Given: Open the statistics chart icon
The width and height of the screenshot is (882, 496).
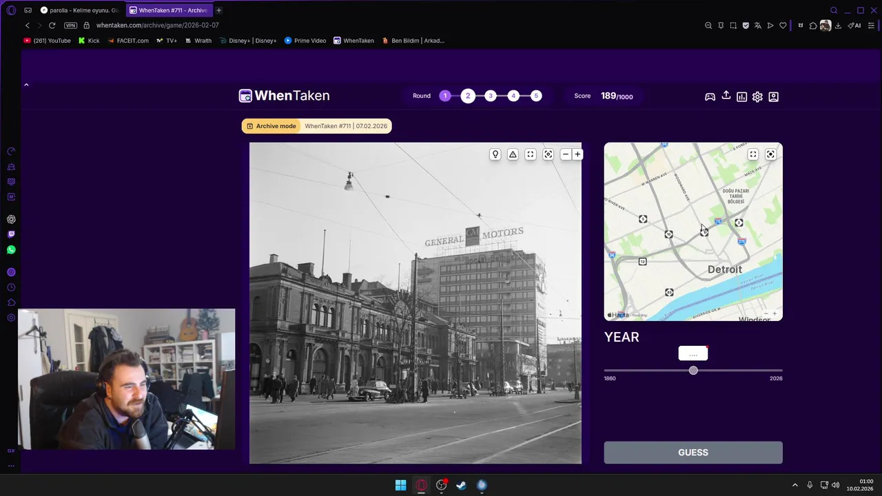Looking at the screenshot, I should tap(741, 96).
